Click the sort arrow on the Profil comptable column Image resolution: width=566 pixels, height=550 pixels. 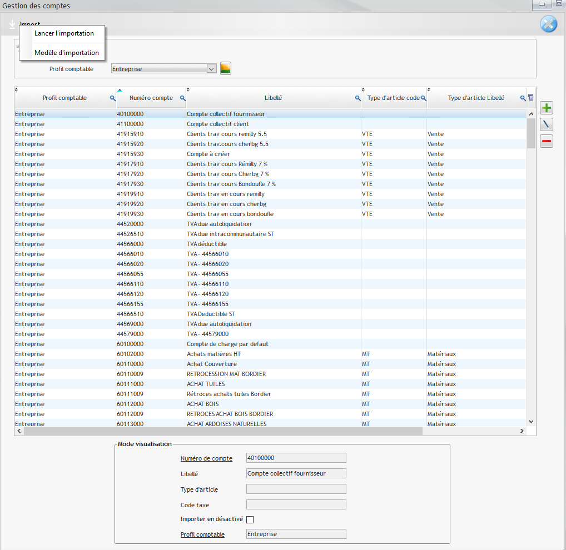coord(17,89)
